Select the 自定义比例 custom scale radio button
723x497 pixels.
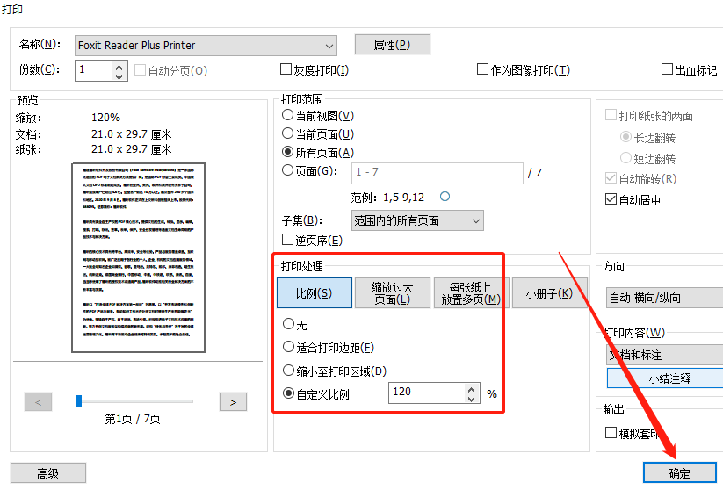[x=289, y=393]
